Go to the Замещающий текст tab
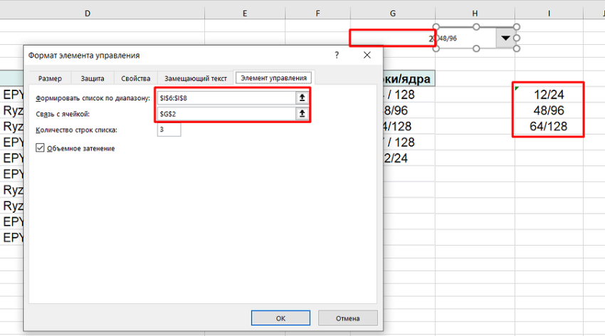Image resolution: width=605 pixels, height=336 pixels. click(x=195, y=78)
